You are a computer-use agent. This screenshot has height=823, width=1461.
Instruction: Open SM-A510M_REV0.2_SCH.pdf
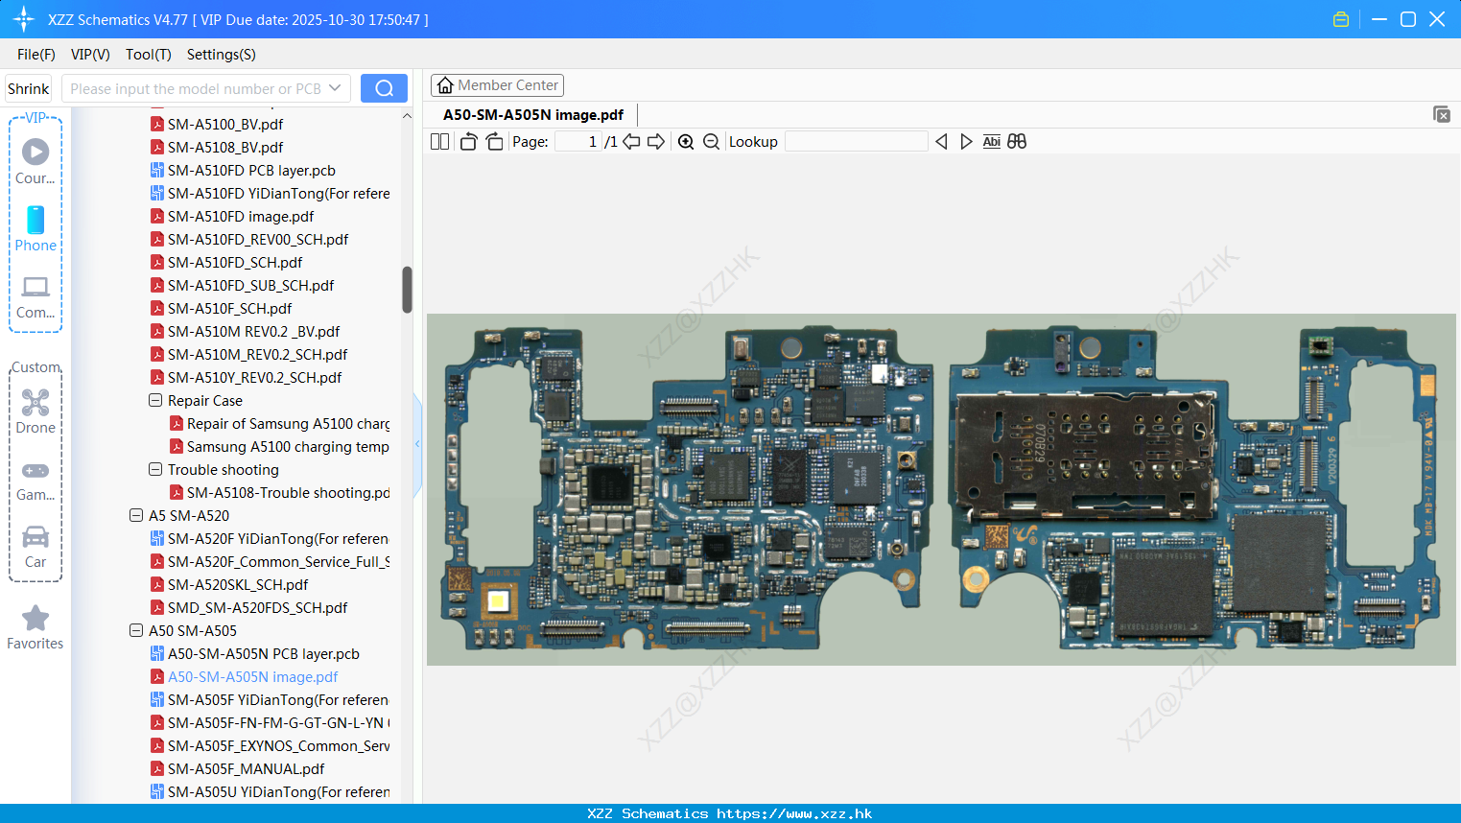[257, 354]
